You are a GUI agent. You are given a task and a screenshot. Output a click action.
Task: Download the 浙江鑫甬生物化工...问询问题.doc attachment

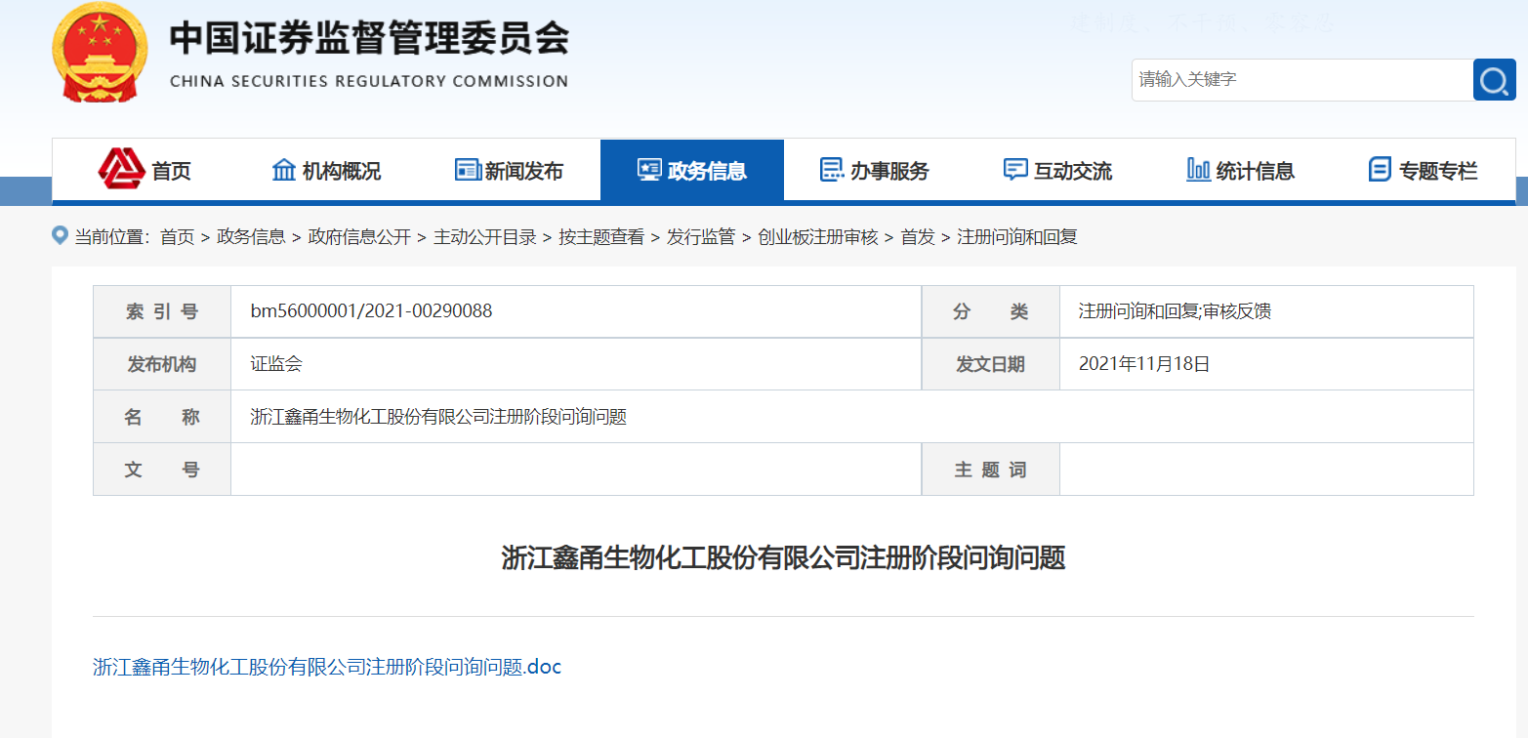tap(327, 668)
